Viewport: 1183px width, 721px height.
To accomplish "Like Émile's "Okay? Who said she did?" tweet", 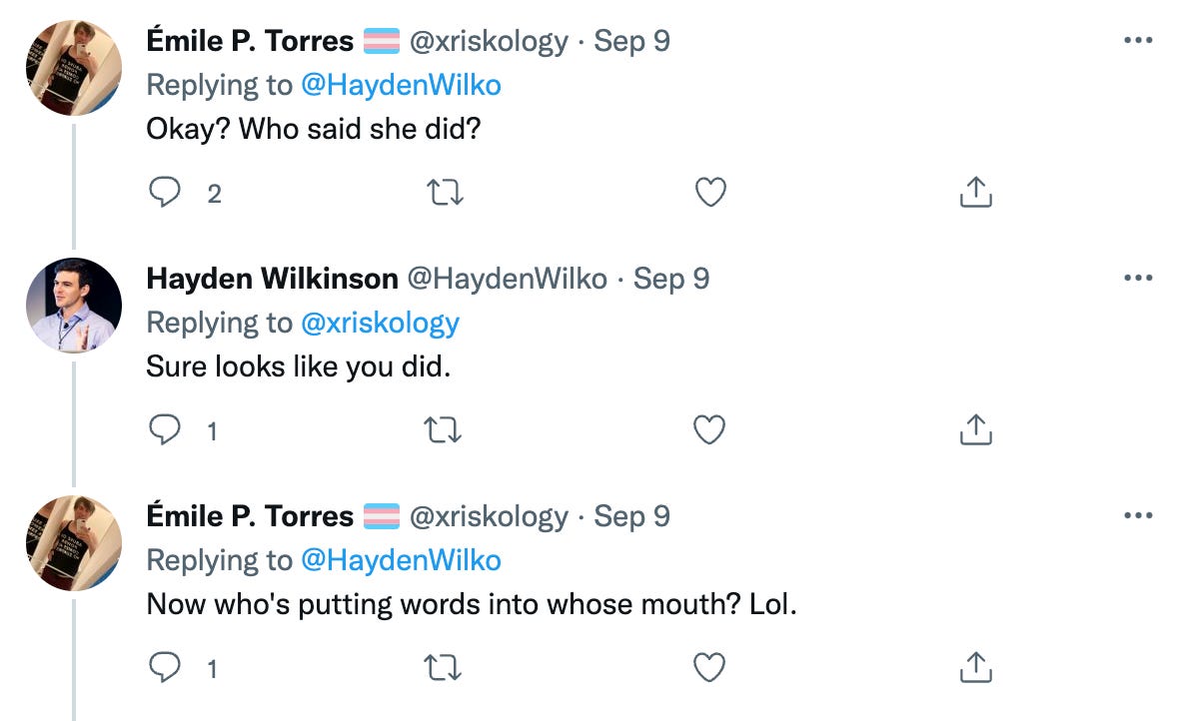I will click(x=709, y=192).
